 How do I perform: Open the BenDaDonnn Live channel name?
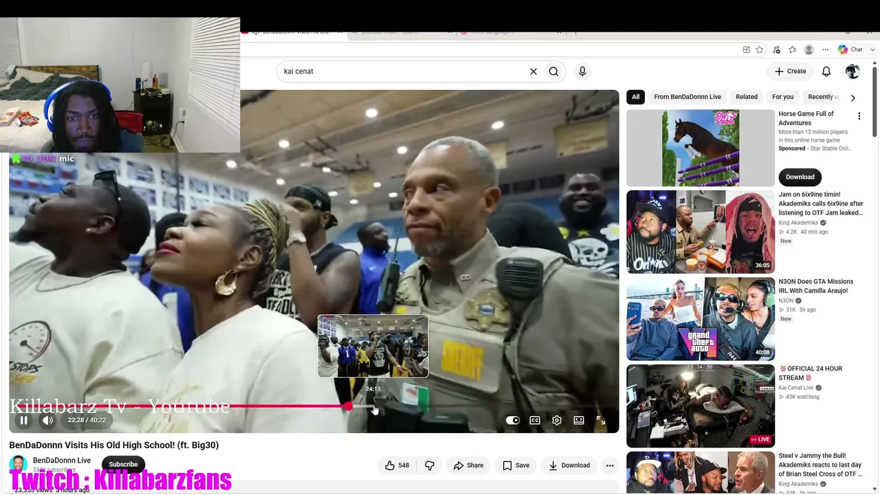pos(62,461)
